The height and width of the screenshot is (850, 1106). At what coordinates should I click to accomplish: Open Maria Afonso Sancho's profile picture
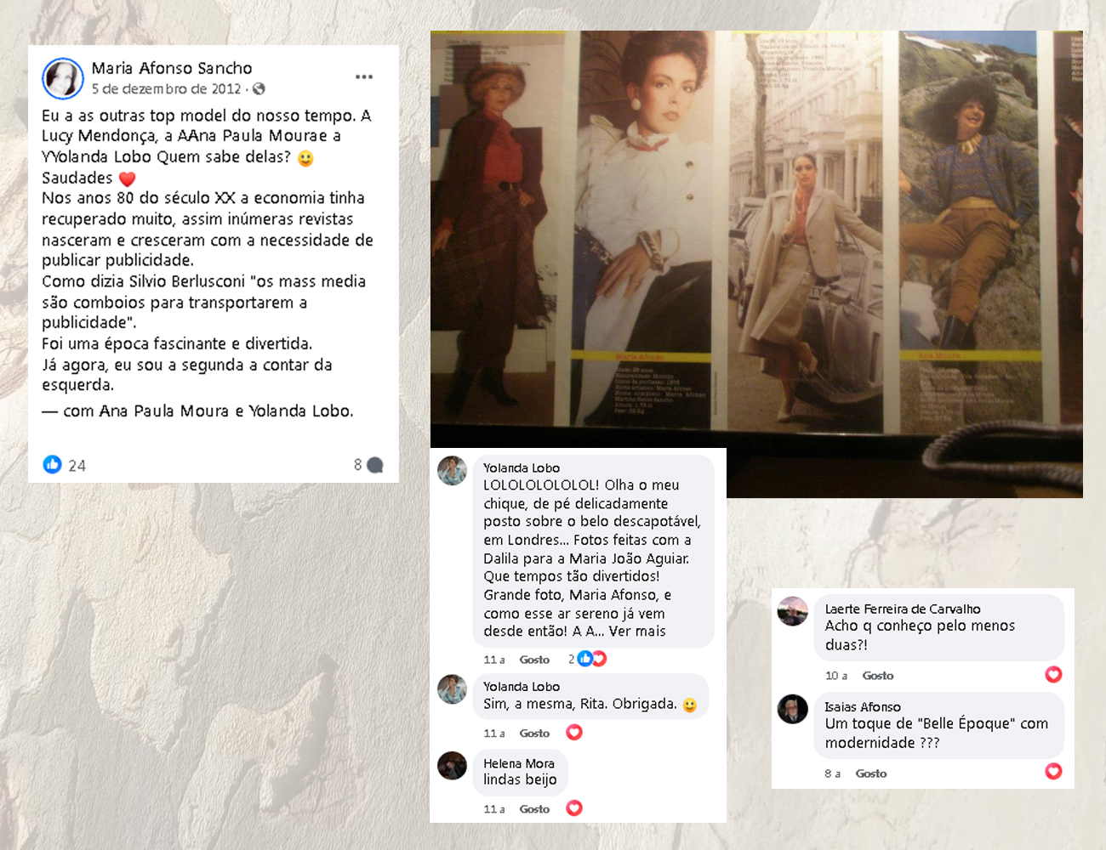63,79
